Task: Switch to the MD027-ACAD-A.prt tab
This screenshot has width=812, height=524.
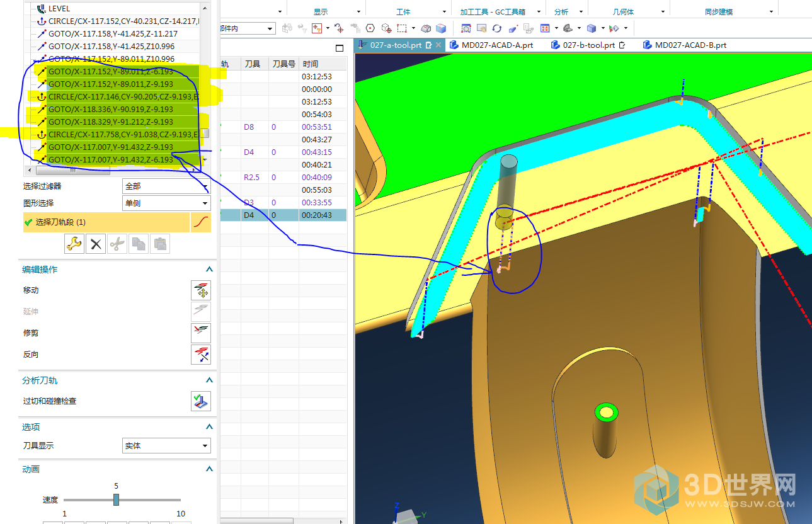Action: [x=491, y=45]
